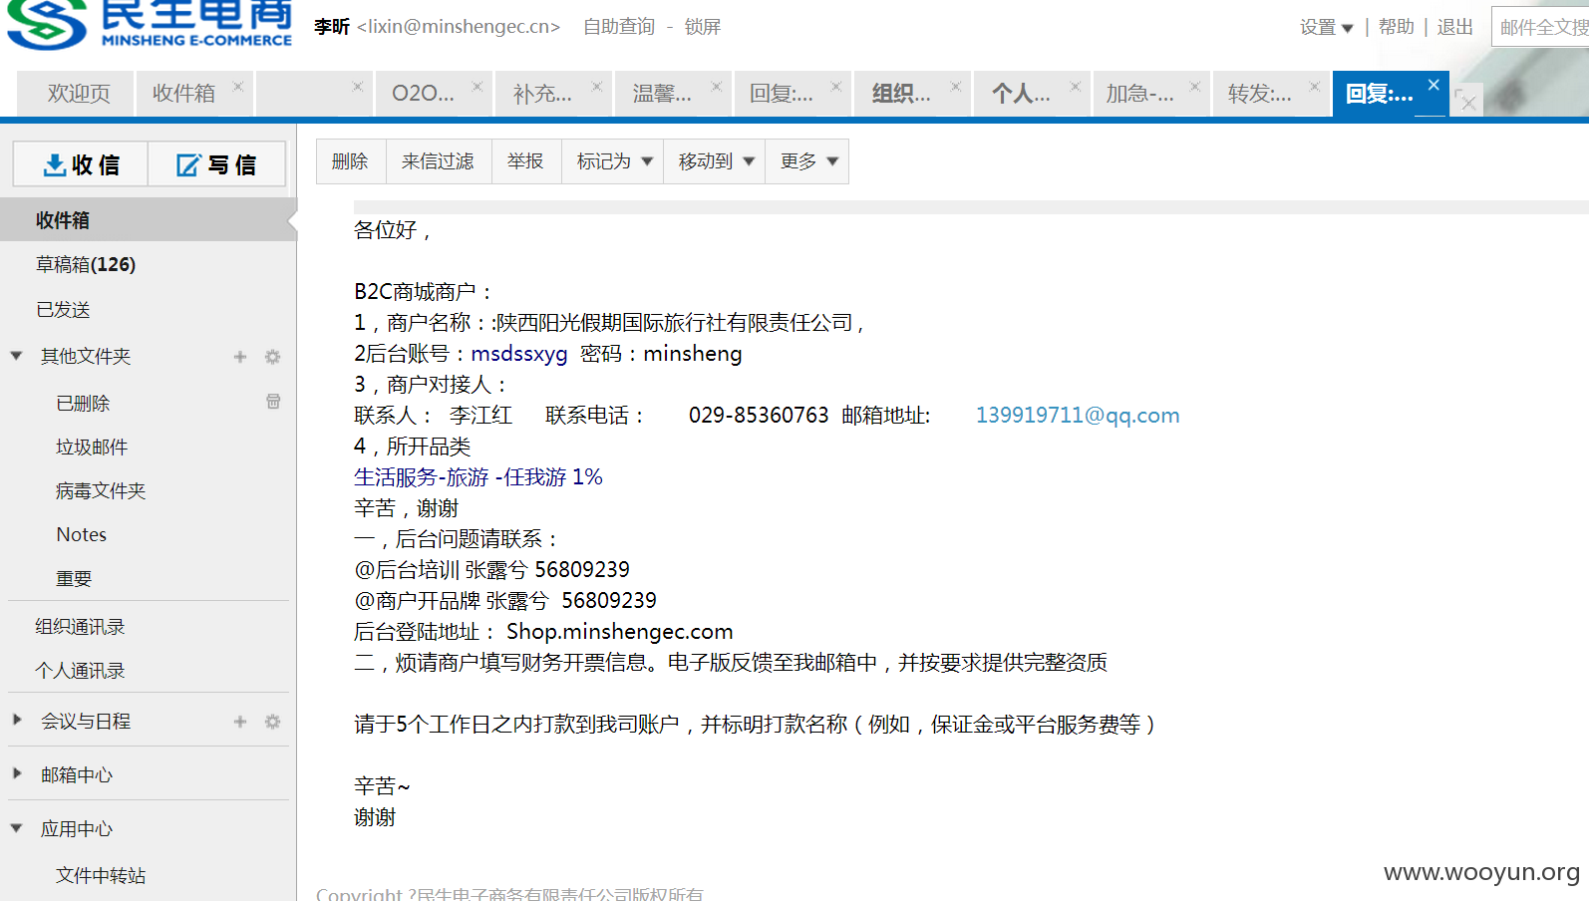Click the 139919711@qq.com email link
Viewport: 1589px width, 901px height.
1077,415
